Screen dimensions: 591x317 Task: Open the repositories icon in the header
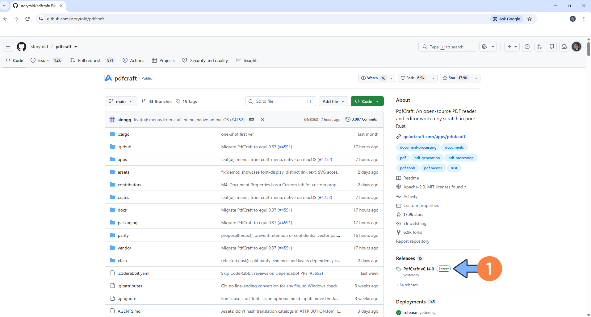pos(552,47)
